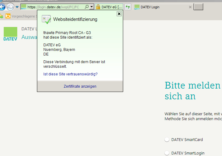Click the 'thawte Primary Root CA - G3' text

(67, 33)
